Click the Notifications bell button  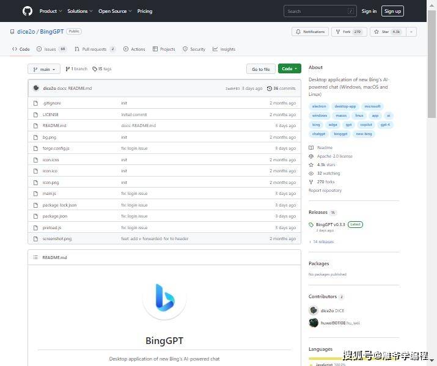click(310, 32)
